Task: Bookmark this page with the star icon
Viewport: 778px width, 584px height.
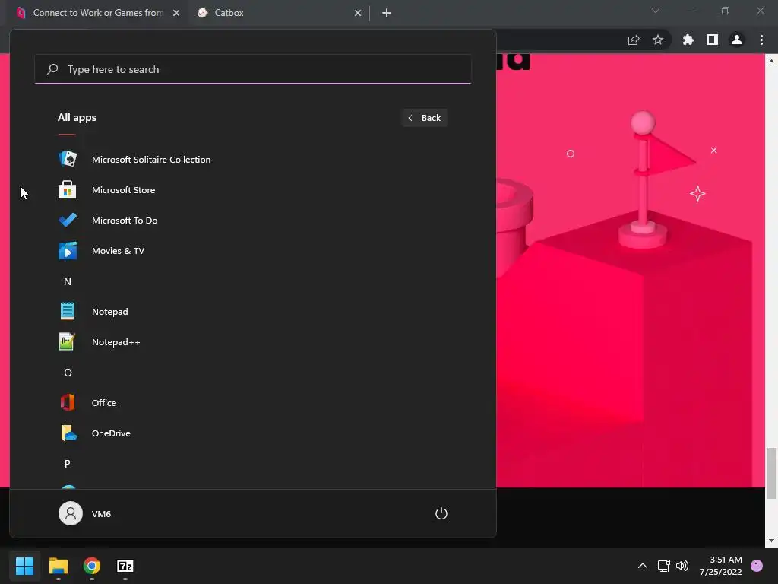Action: (x=658, y=40)
